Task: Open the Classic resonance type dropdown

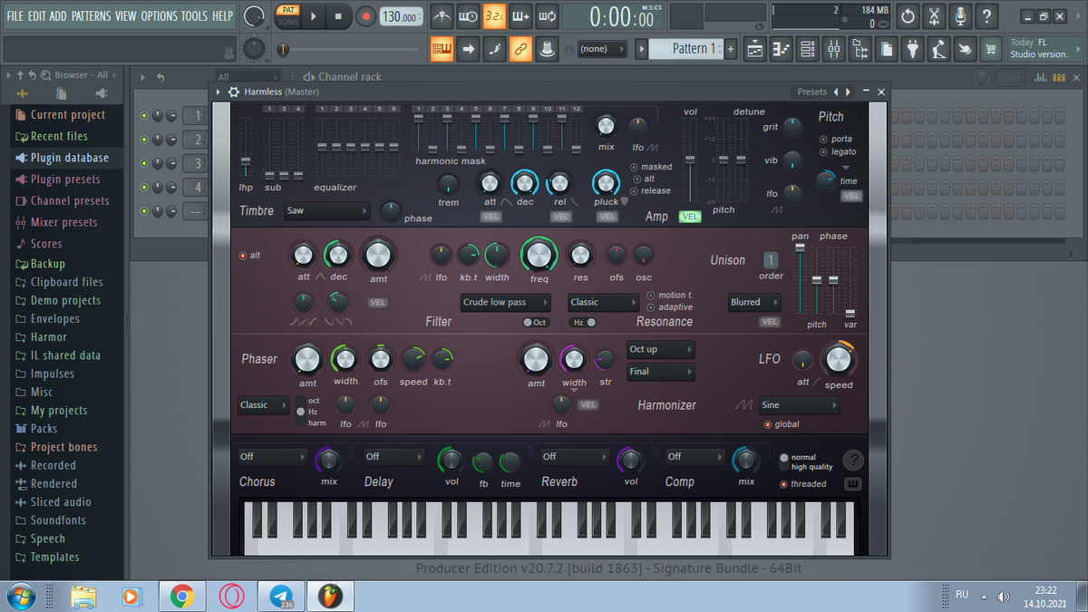Action: [x=603, y=303]
